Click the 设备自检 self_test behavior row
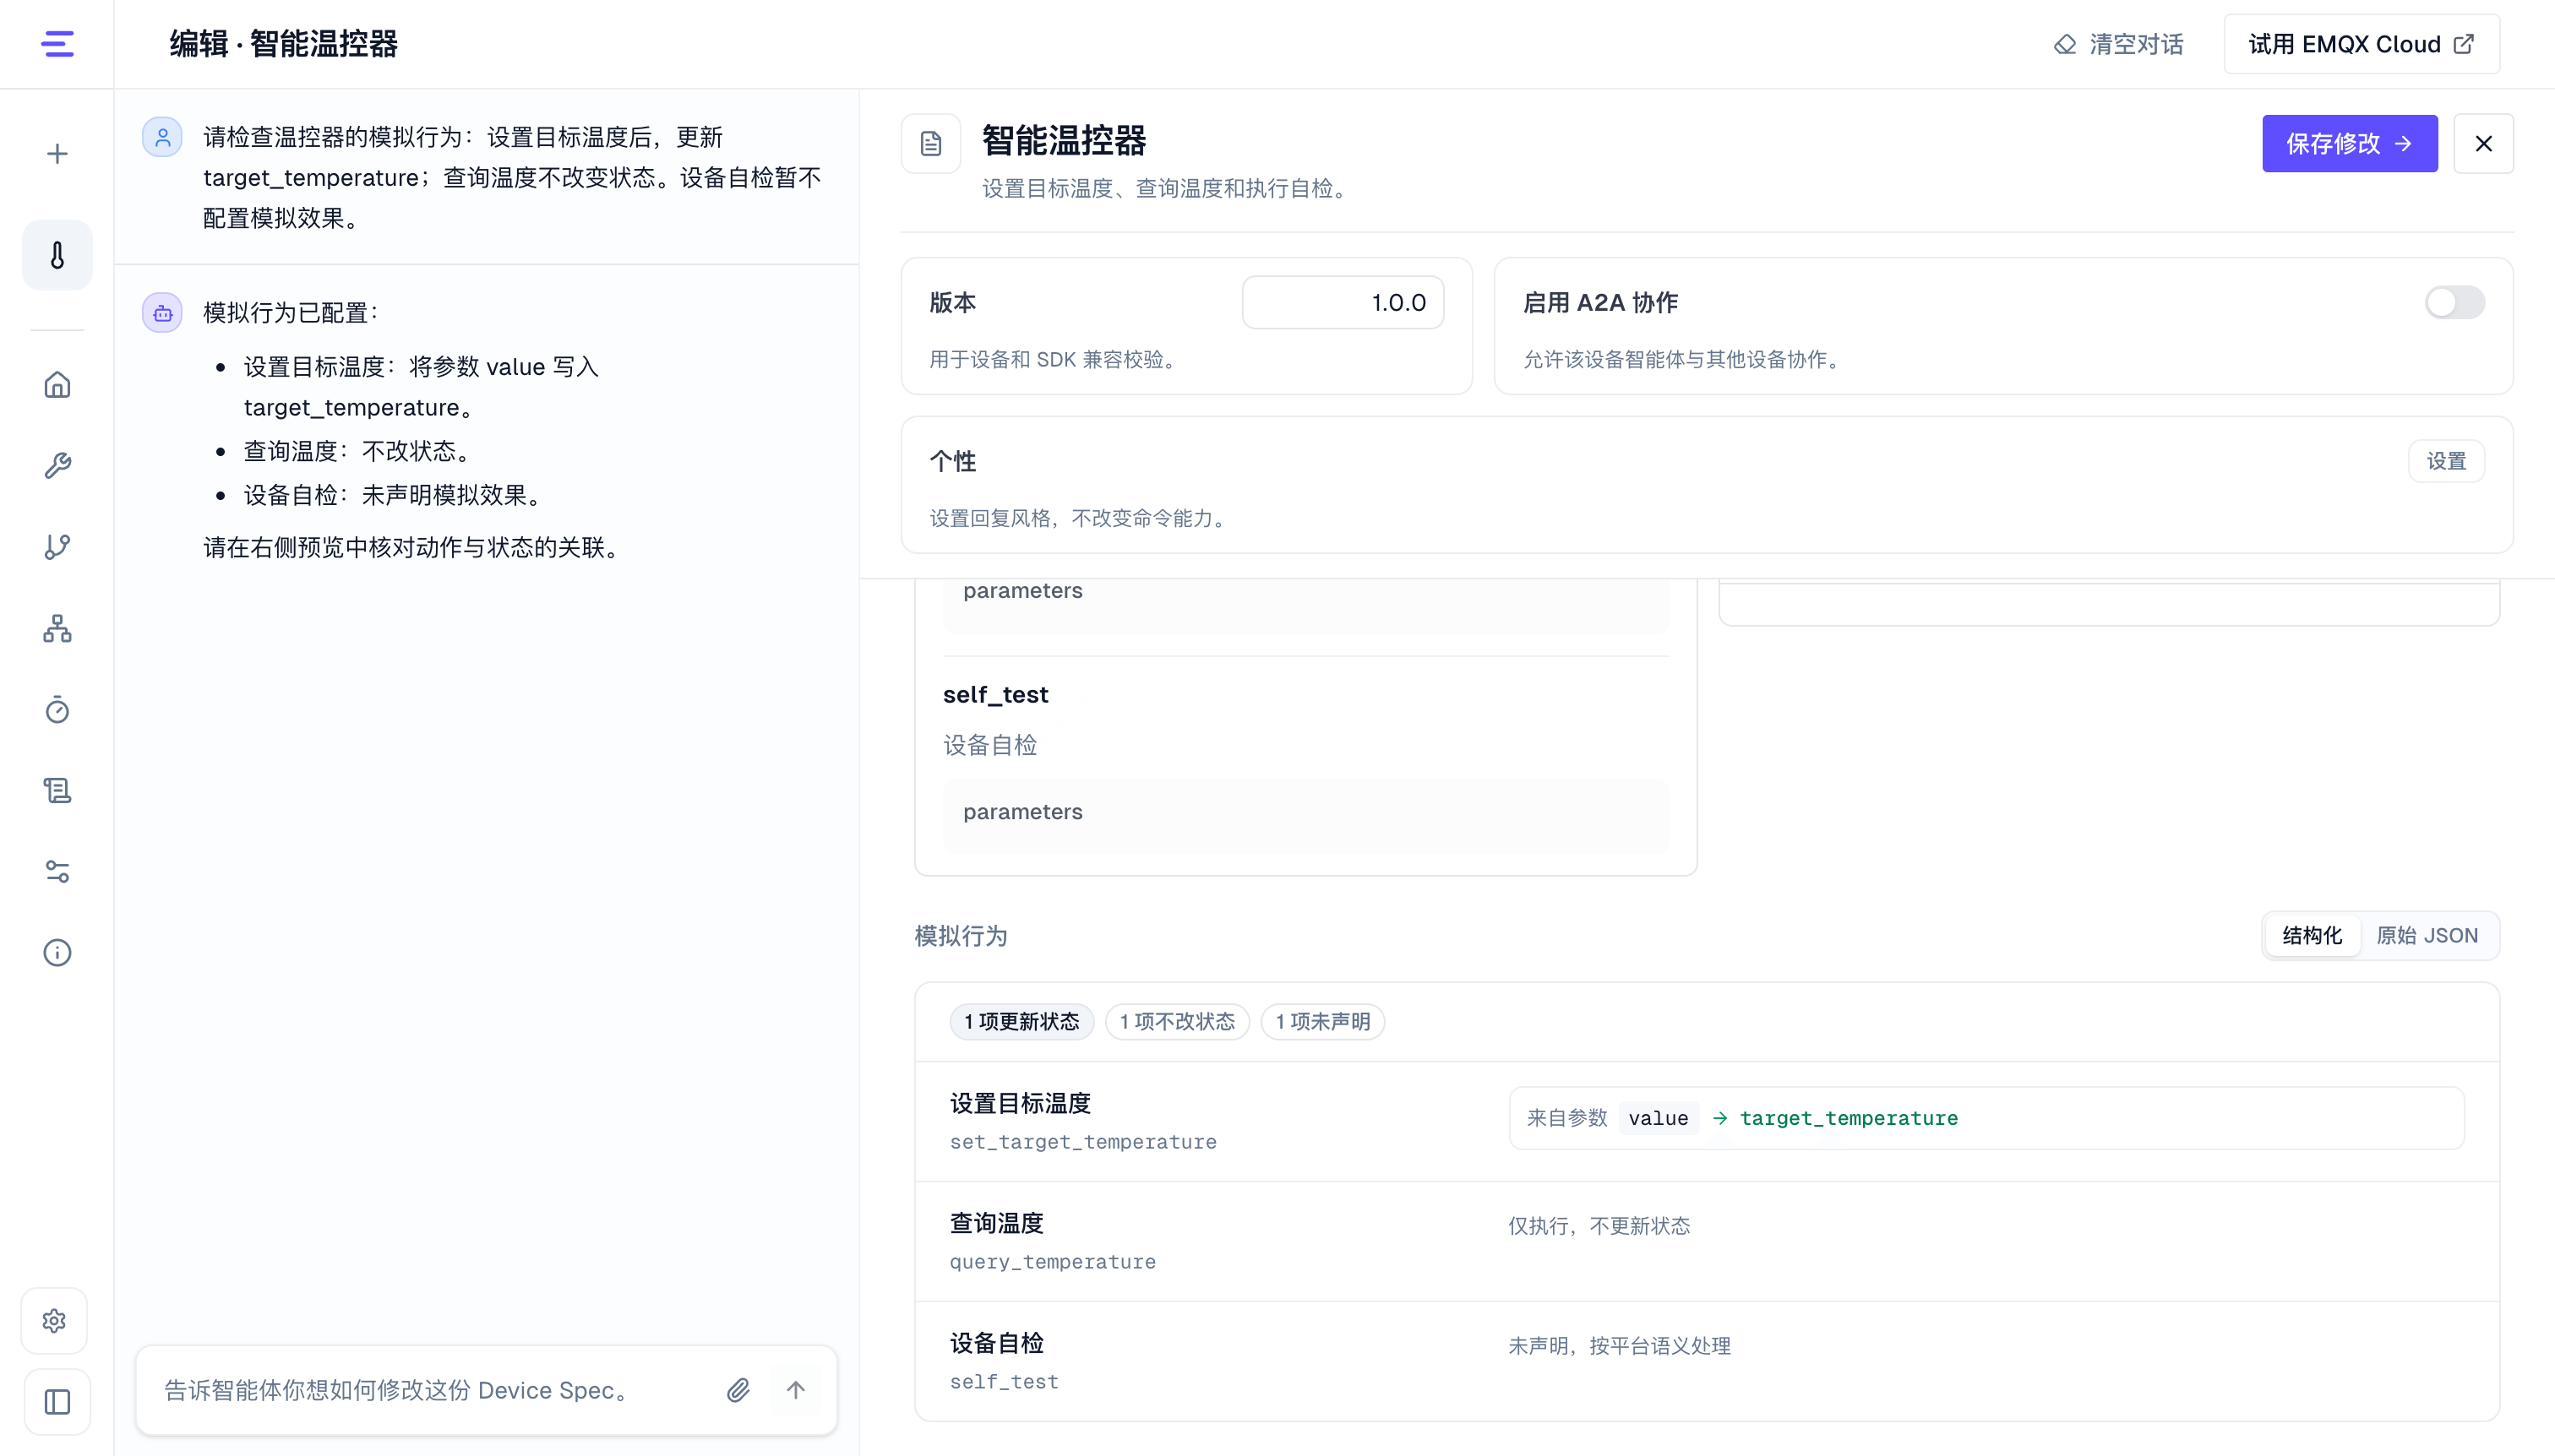2555x1456 pixels. 1707,1361
